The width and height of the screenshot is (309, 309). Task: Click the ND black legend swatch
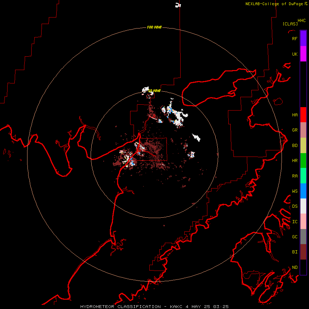pyautogui.click(x=303, y=267)
